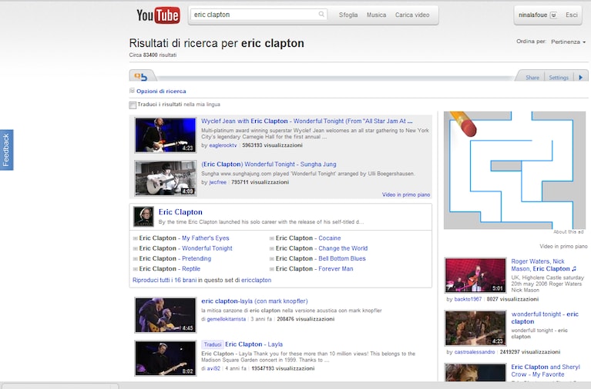Open the wonderfull tonight sidebar thumbnail
Image resolution: width=591 pixels, height=389 pixels.
coord(475,328)
